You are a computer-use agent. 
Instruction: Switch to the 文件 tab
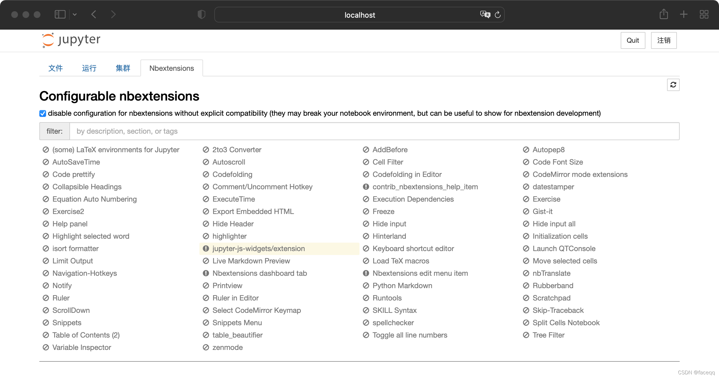56,68
